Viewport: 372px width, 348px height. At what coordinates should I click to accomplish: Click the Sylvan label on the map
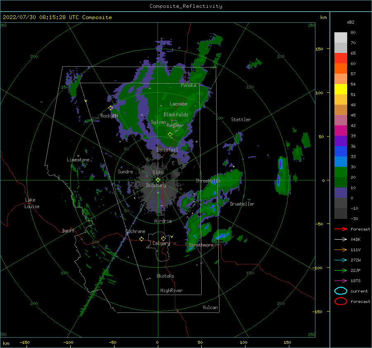point(158,122)
